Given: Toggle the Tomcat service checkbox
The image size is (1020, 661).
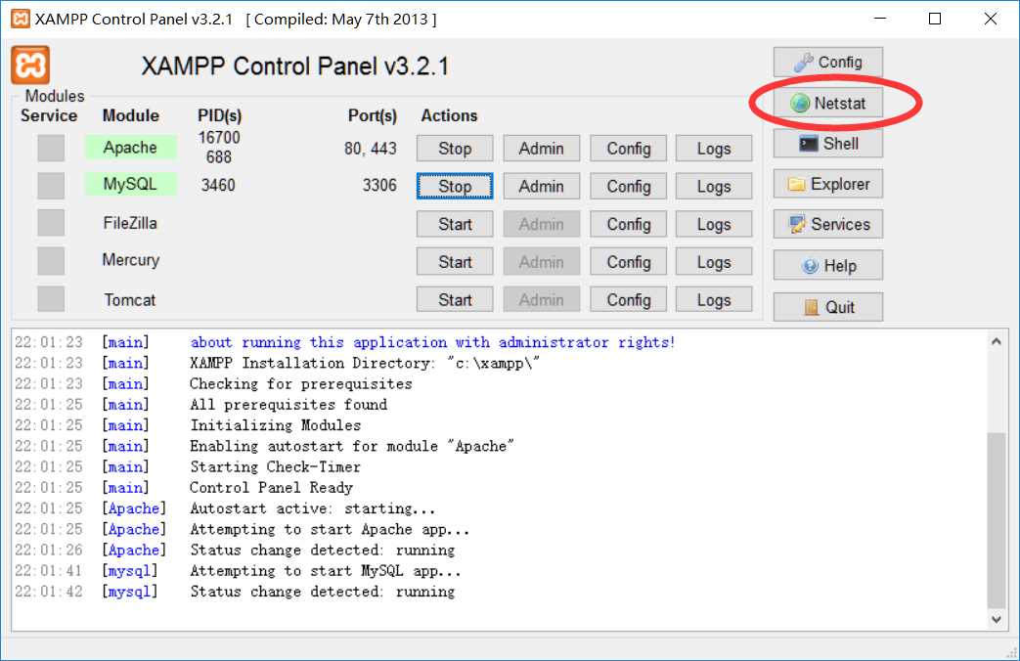Looking at the screenshot, I should point(51,298).
